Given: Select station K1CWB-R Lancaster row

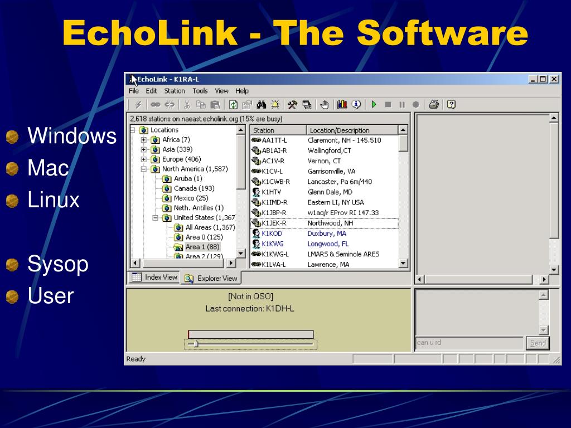Looking at the screenshot, I should coord(324,182).
